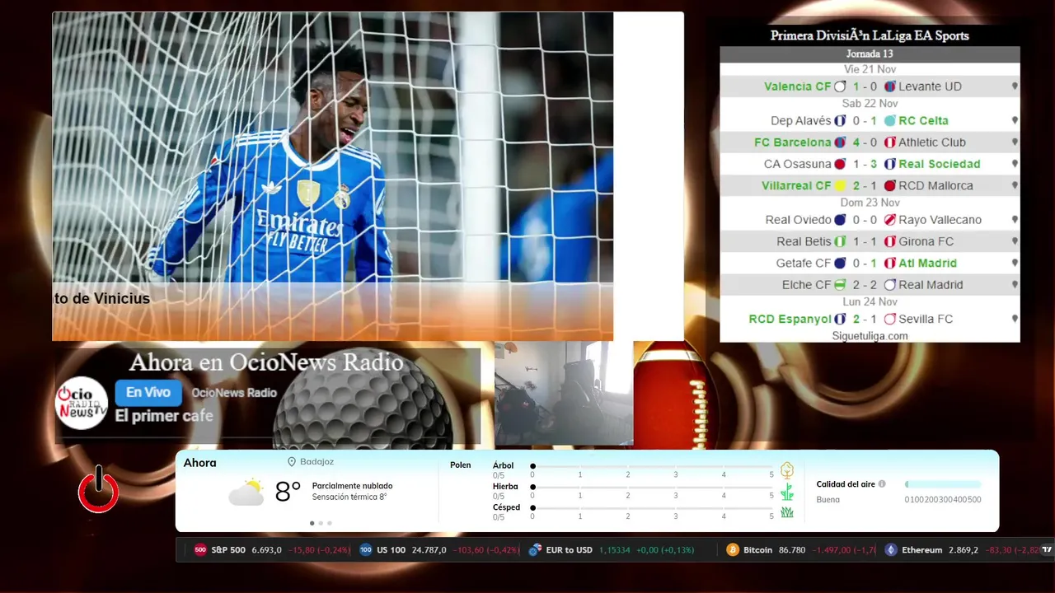This screenshot has width=1055, height=593.
Task: Select the Césped pollen grass icon
Action: click(x=787, y=512)
